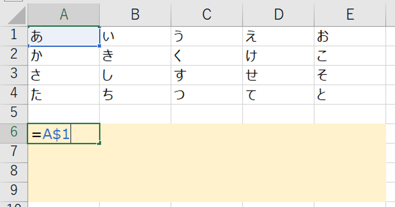Click the cell containing お
The image size is (395, 207).
[x=350, y=36]
